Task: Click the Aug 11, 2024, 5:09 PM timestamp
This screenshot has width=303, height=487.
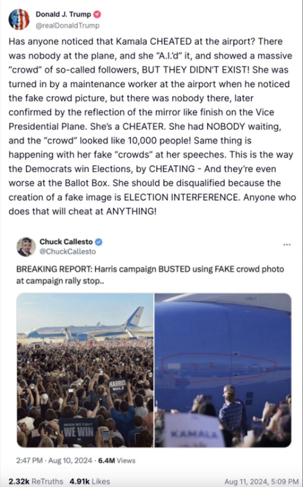Action: pos(261,482)
